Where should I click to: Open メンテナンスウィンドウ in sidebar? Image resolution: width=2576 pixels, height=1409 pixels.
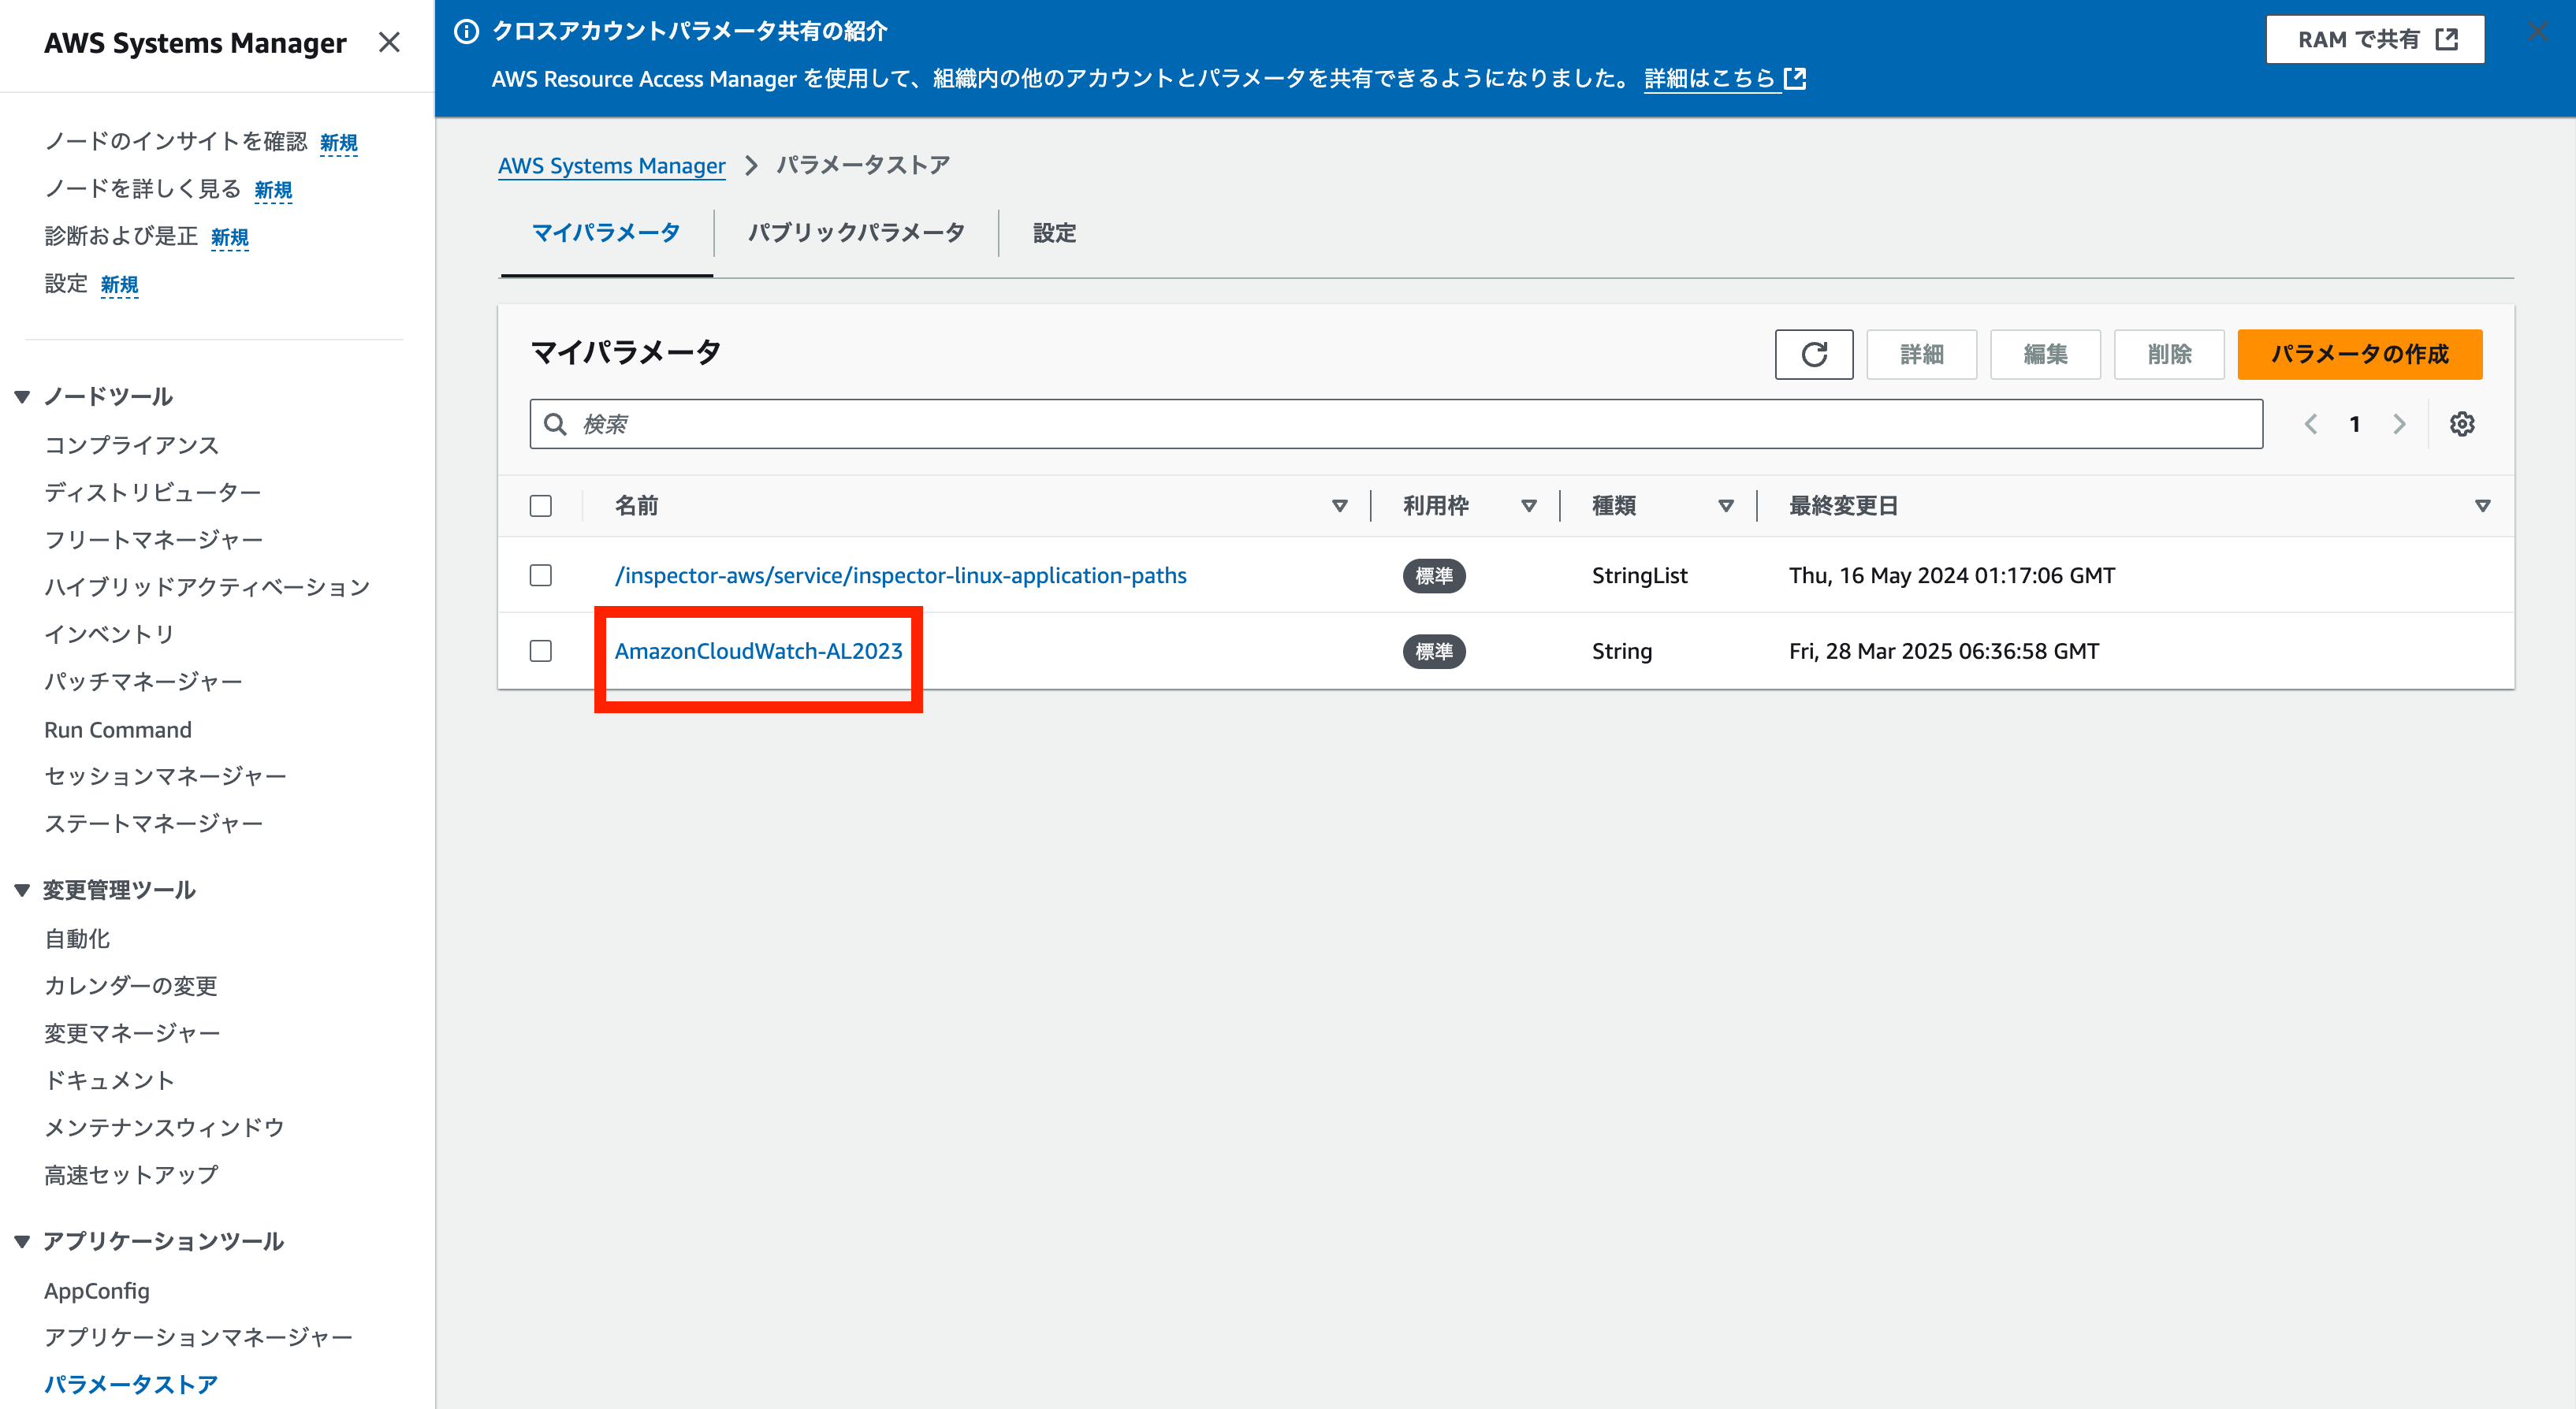164,1128
